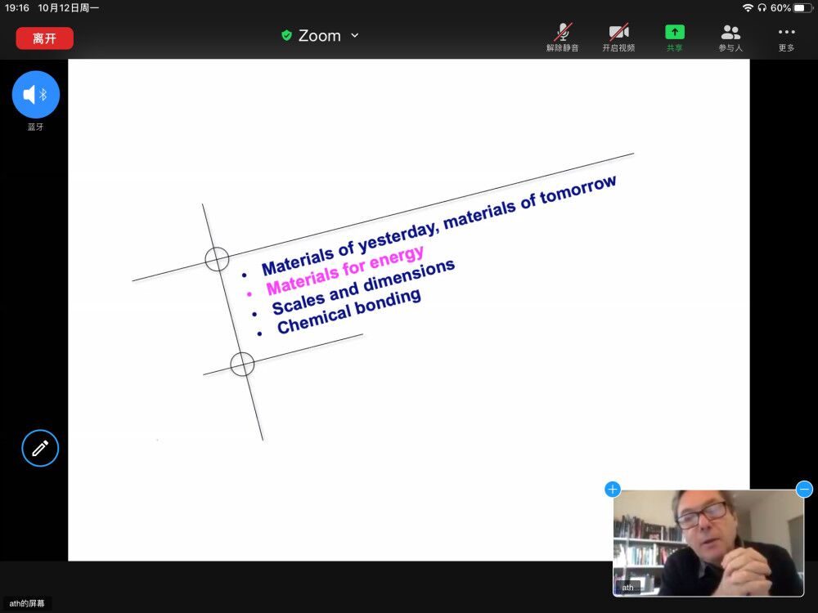Turn on the camera (开启视频)

click(618, 37)
